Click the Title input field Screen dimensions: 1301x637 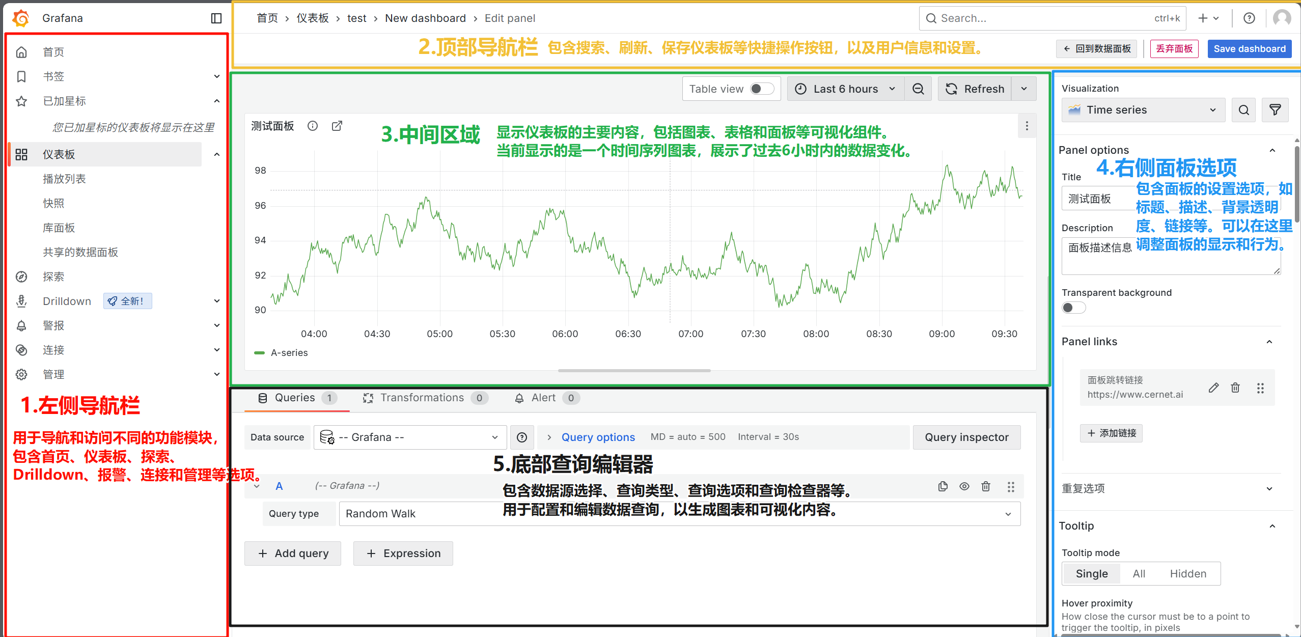click(x=1100, y=199)
